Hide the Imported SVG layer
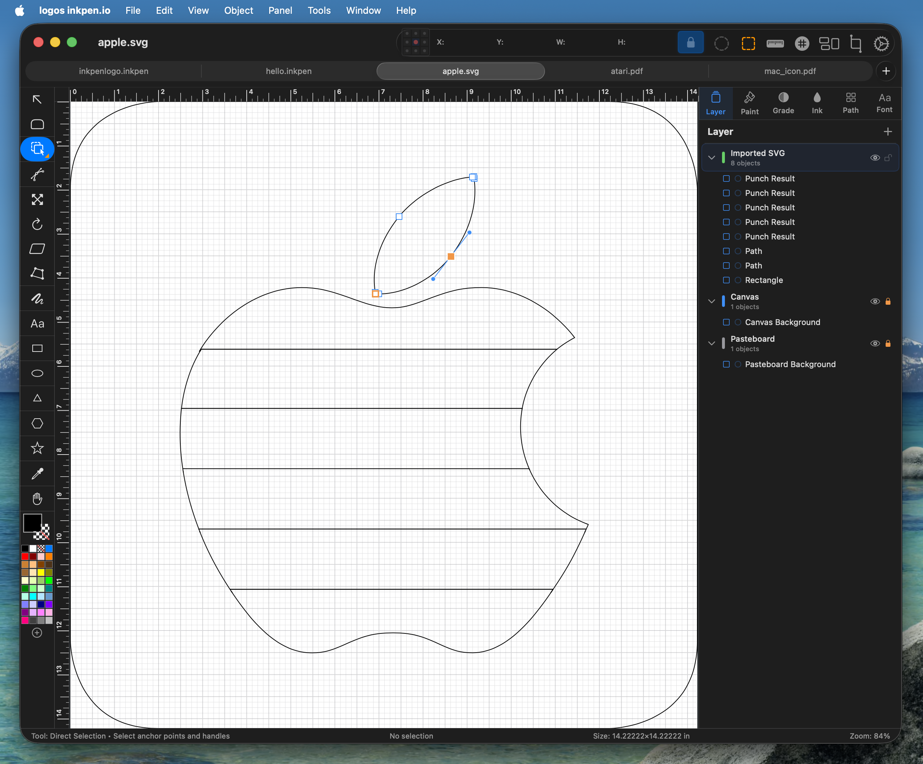This screenshot has height=764, width=923. coord(875,158)
